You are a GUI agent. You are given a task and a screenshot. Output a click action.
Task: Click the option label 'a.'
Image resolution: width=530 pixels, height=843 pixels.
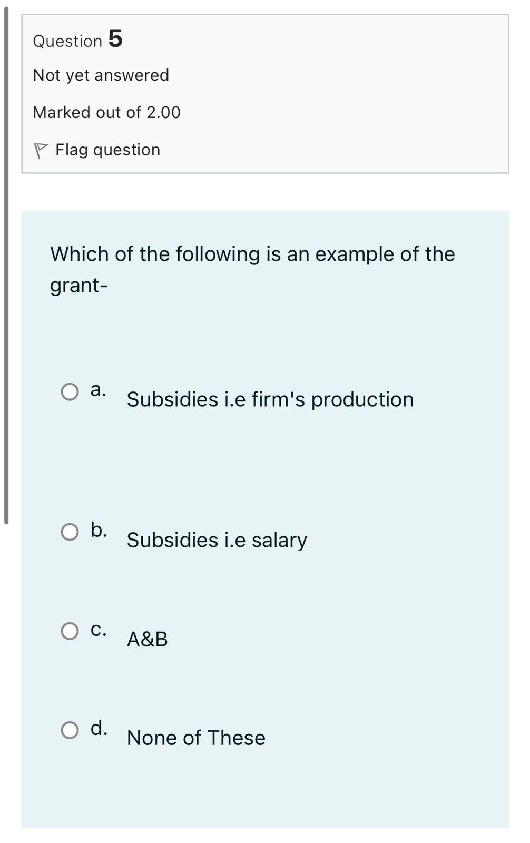coord(98,390)
